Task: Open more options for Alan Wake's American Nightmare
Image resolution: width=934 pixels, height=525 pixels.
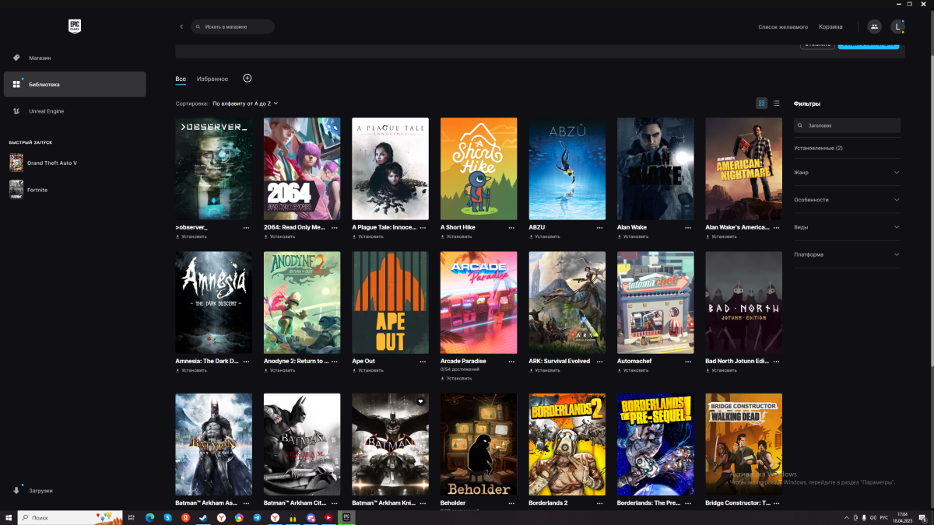Action: [777, 228]
